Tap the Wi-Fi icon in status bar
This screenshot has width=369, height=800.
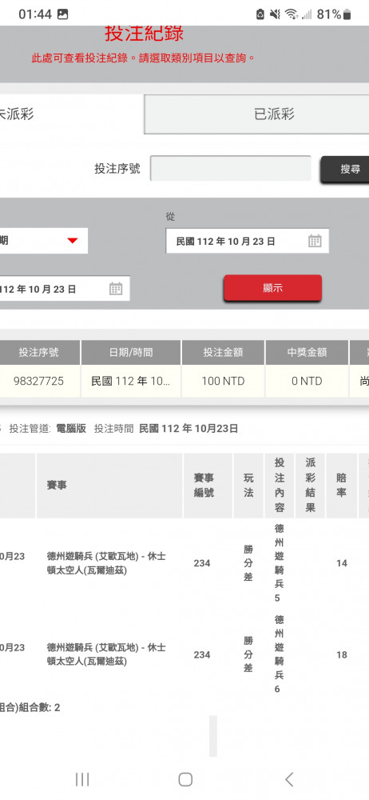tap(292, 14)
